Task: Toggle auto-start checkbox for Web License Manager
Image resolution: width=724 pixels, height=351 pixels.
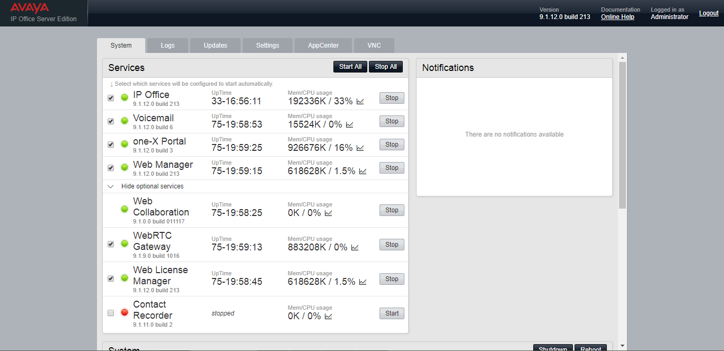Action: (111, 278)
